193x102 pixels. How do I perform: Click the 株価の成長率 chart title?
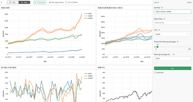tap(110, 8)
